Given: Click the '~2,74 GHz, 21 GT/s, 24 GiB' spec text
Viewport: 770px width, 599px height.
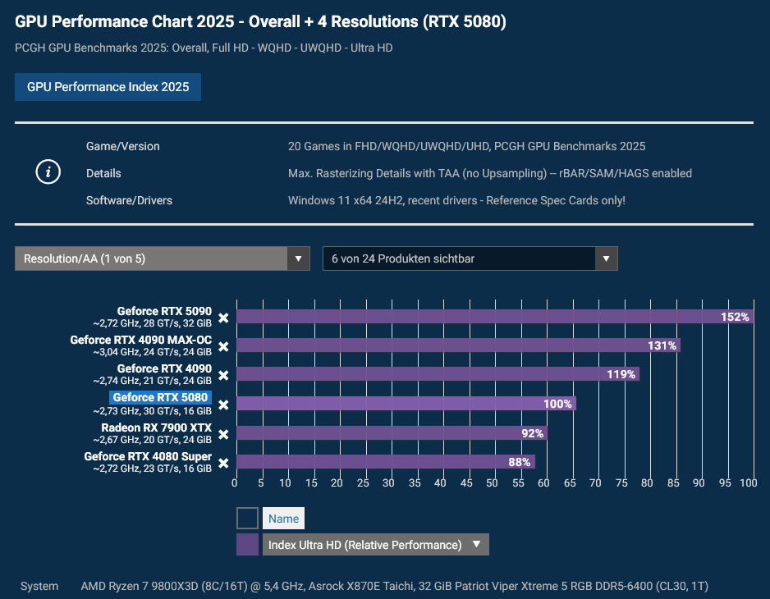Looking at the screenshot, I should [x=152, y=381].
